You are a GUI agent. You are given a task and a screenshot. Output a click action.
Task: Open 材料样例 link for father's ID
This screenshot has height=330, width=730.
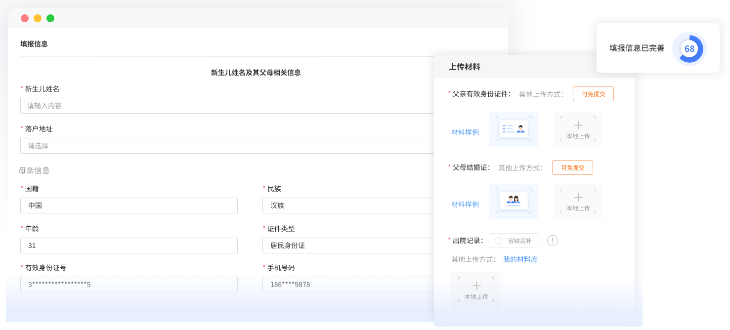[x=465, y=132]
